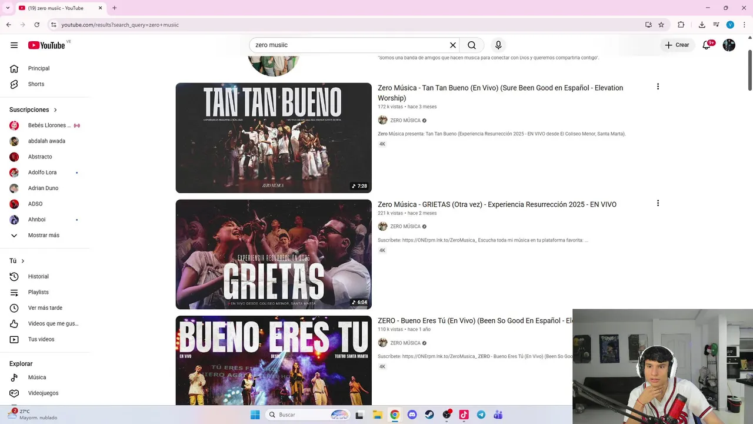Start voice search with microphone icon
753x424 pixels.
tap(498, 45)
